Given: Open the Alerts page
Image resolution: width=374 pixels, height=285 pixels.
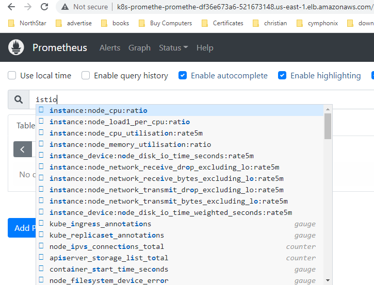Looking at the screenshot, I should (x=110, y=47).
